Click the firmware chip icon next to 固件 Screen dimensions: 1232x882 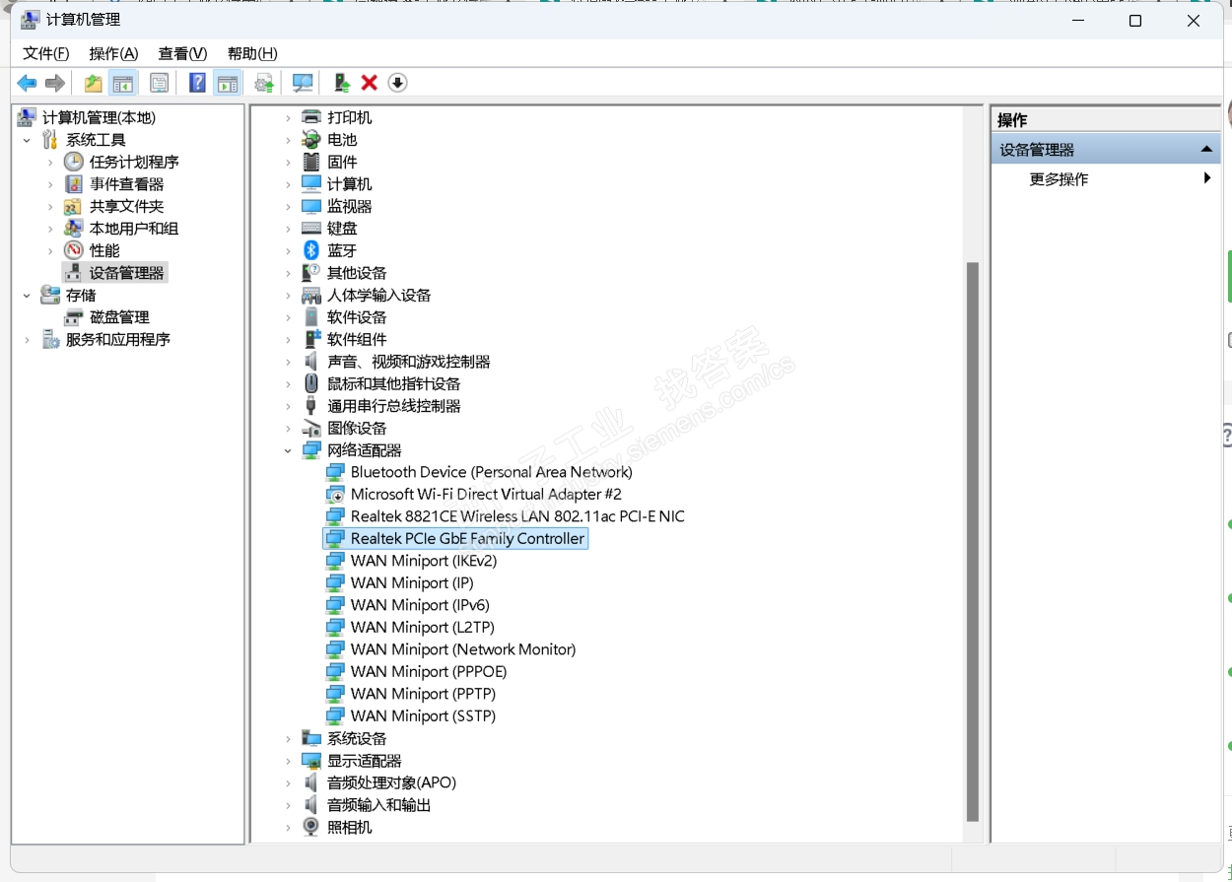click(x=311, y=162)
